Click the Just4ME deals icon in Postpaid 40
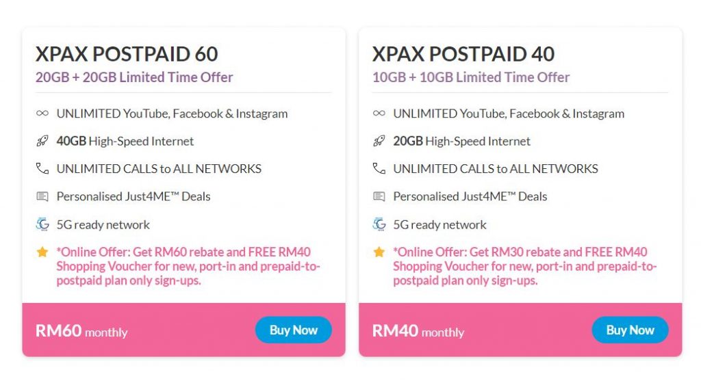701x381 pixels. pyautogui.click(x=379, y=196)
